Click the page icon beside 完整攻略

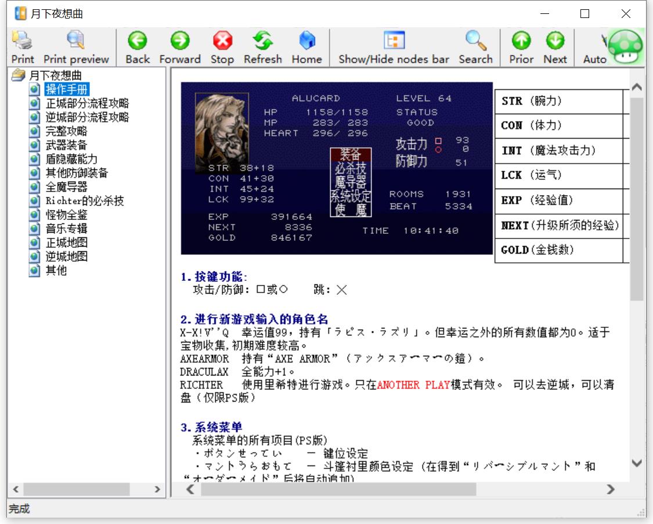pyautogui.click(x=35, y=131)
